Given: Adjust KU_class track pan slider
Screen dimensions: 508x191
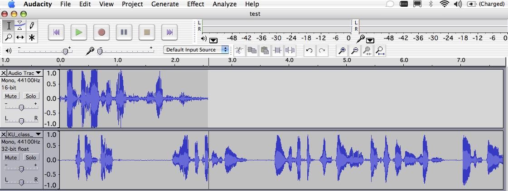Looking at the screenshot, I should tap(21, 182).
